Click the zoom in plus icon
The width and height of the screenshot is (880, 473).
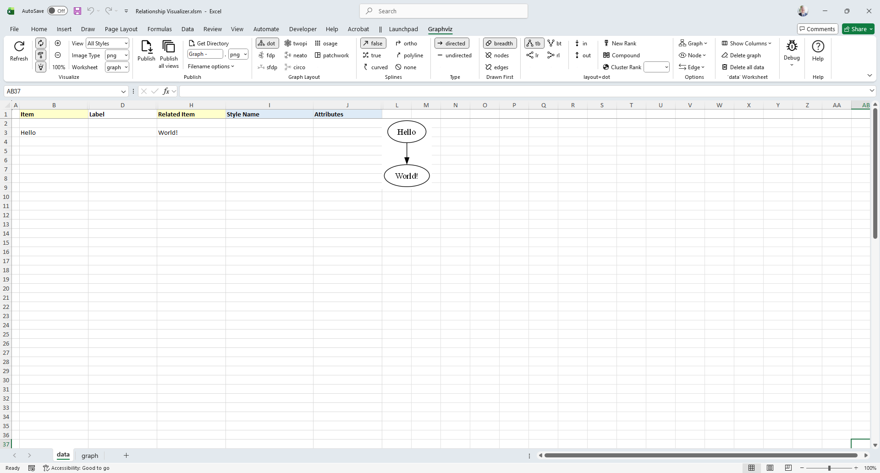click(x=58, y=43)
